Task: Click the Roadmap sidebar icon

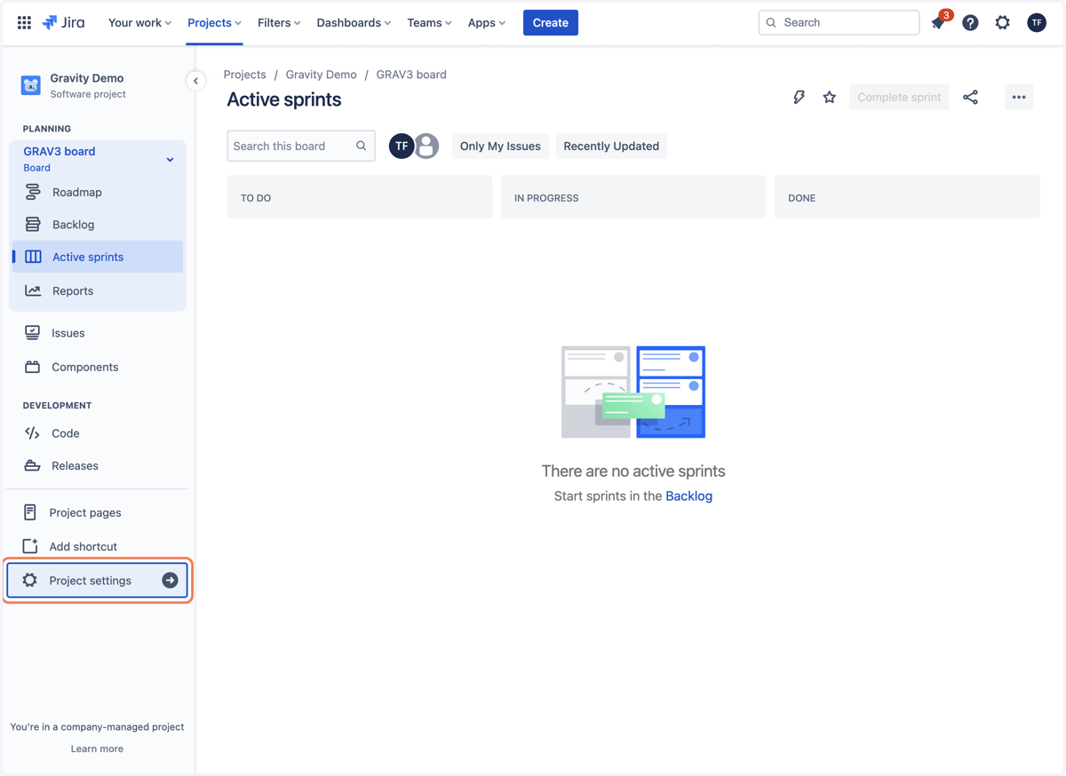Action: pos(33,192)
